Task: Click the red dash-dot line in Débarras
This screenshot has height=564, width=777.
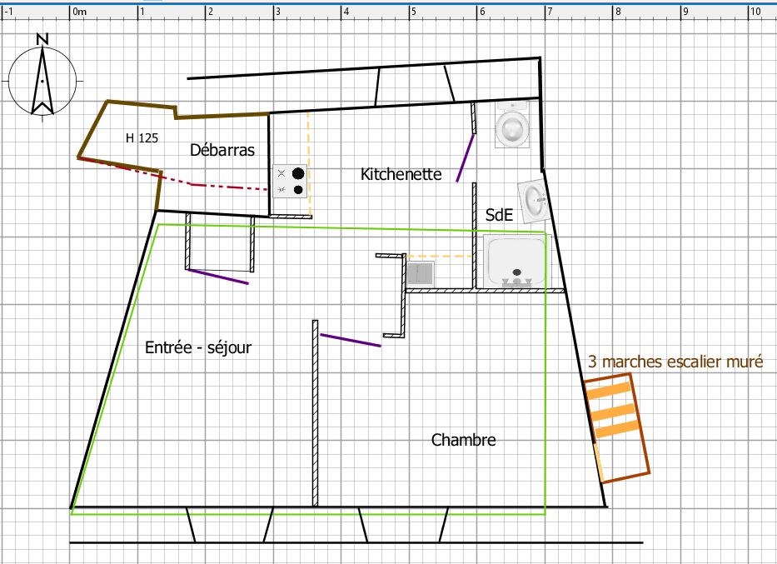Action: (172, 174)
